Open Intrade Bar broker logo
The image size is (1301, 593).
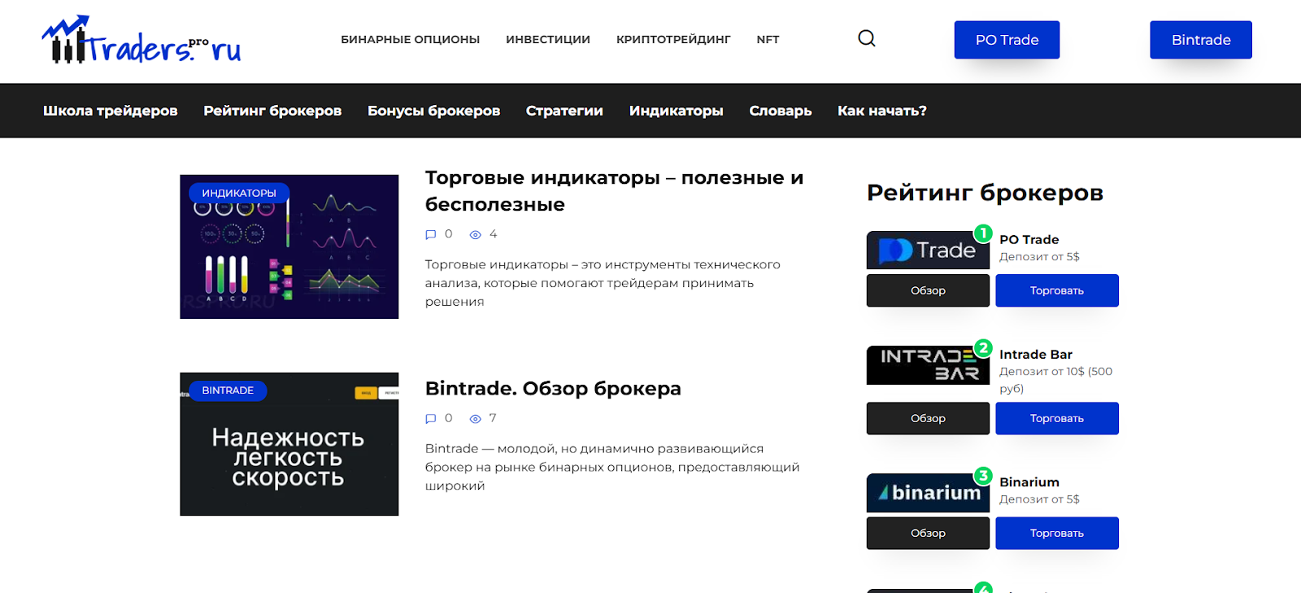[x=928, y=365]
